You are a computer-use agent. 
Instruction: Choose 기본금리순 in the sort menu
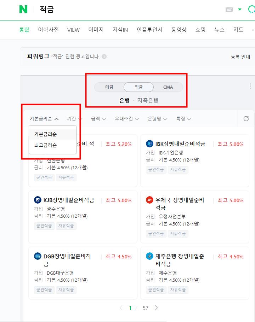[x=53, y=134]
